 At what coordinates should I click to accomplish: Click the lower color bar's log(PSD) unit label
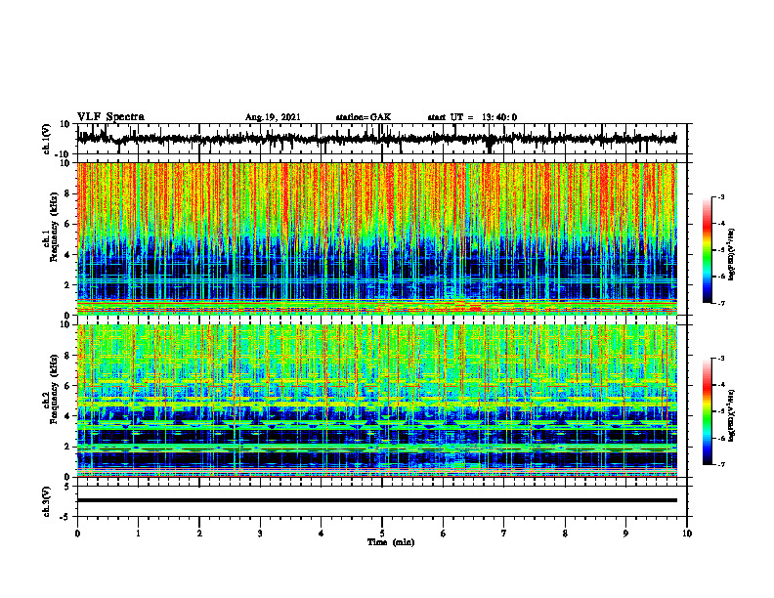pyautogui.click(x=733, y=416)
